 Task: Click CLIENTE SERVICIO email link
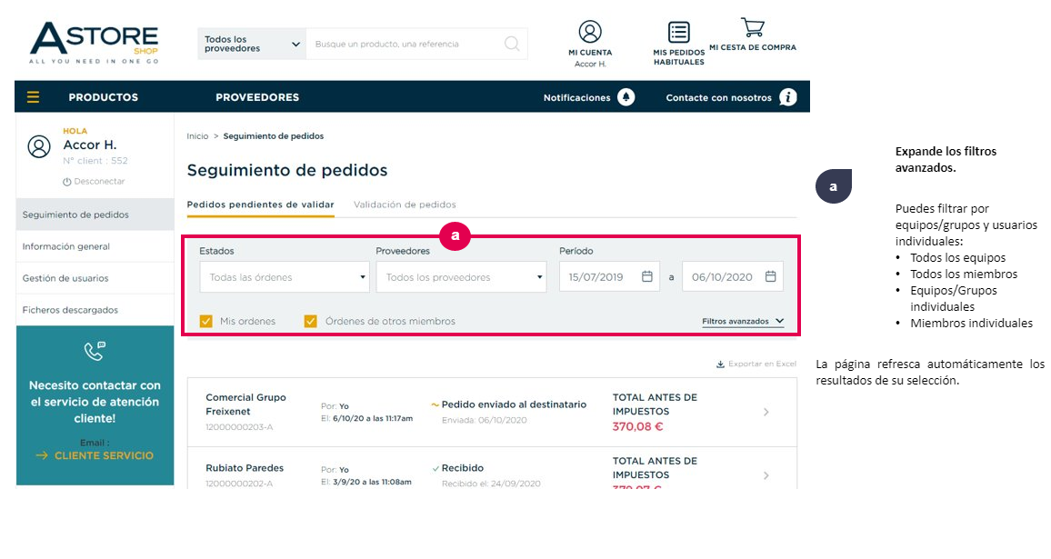104,455
